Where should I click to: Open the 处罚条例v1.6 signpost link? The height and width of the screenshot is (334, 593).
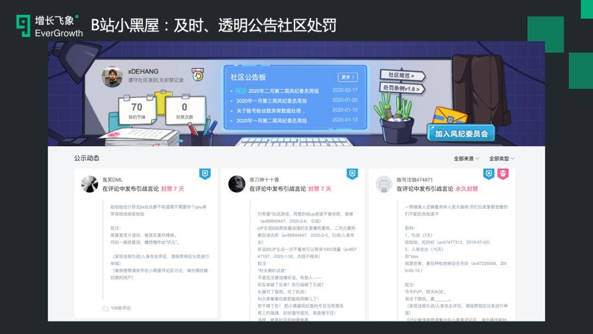tap(403, 88)
